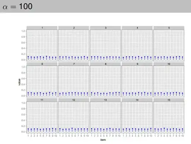Click the 1.0 tick on top row axis
Screen dimensions: 191x144
23,31
